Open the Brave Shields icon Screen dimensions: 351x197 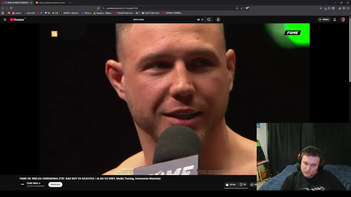pos(247,8)
